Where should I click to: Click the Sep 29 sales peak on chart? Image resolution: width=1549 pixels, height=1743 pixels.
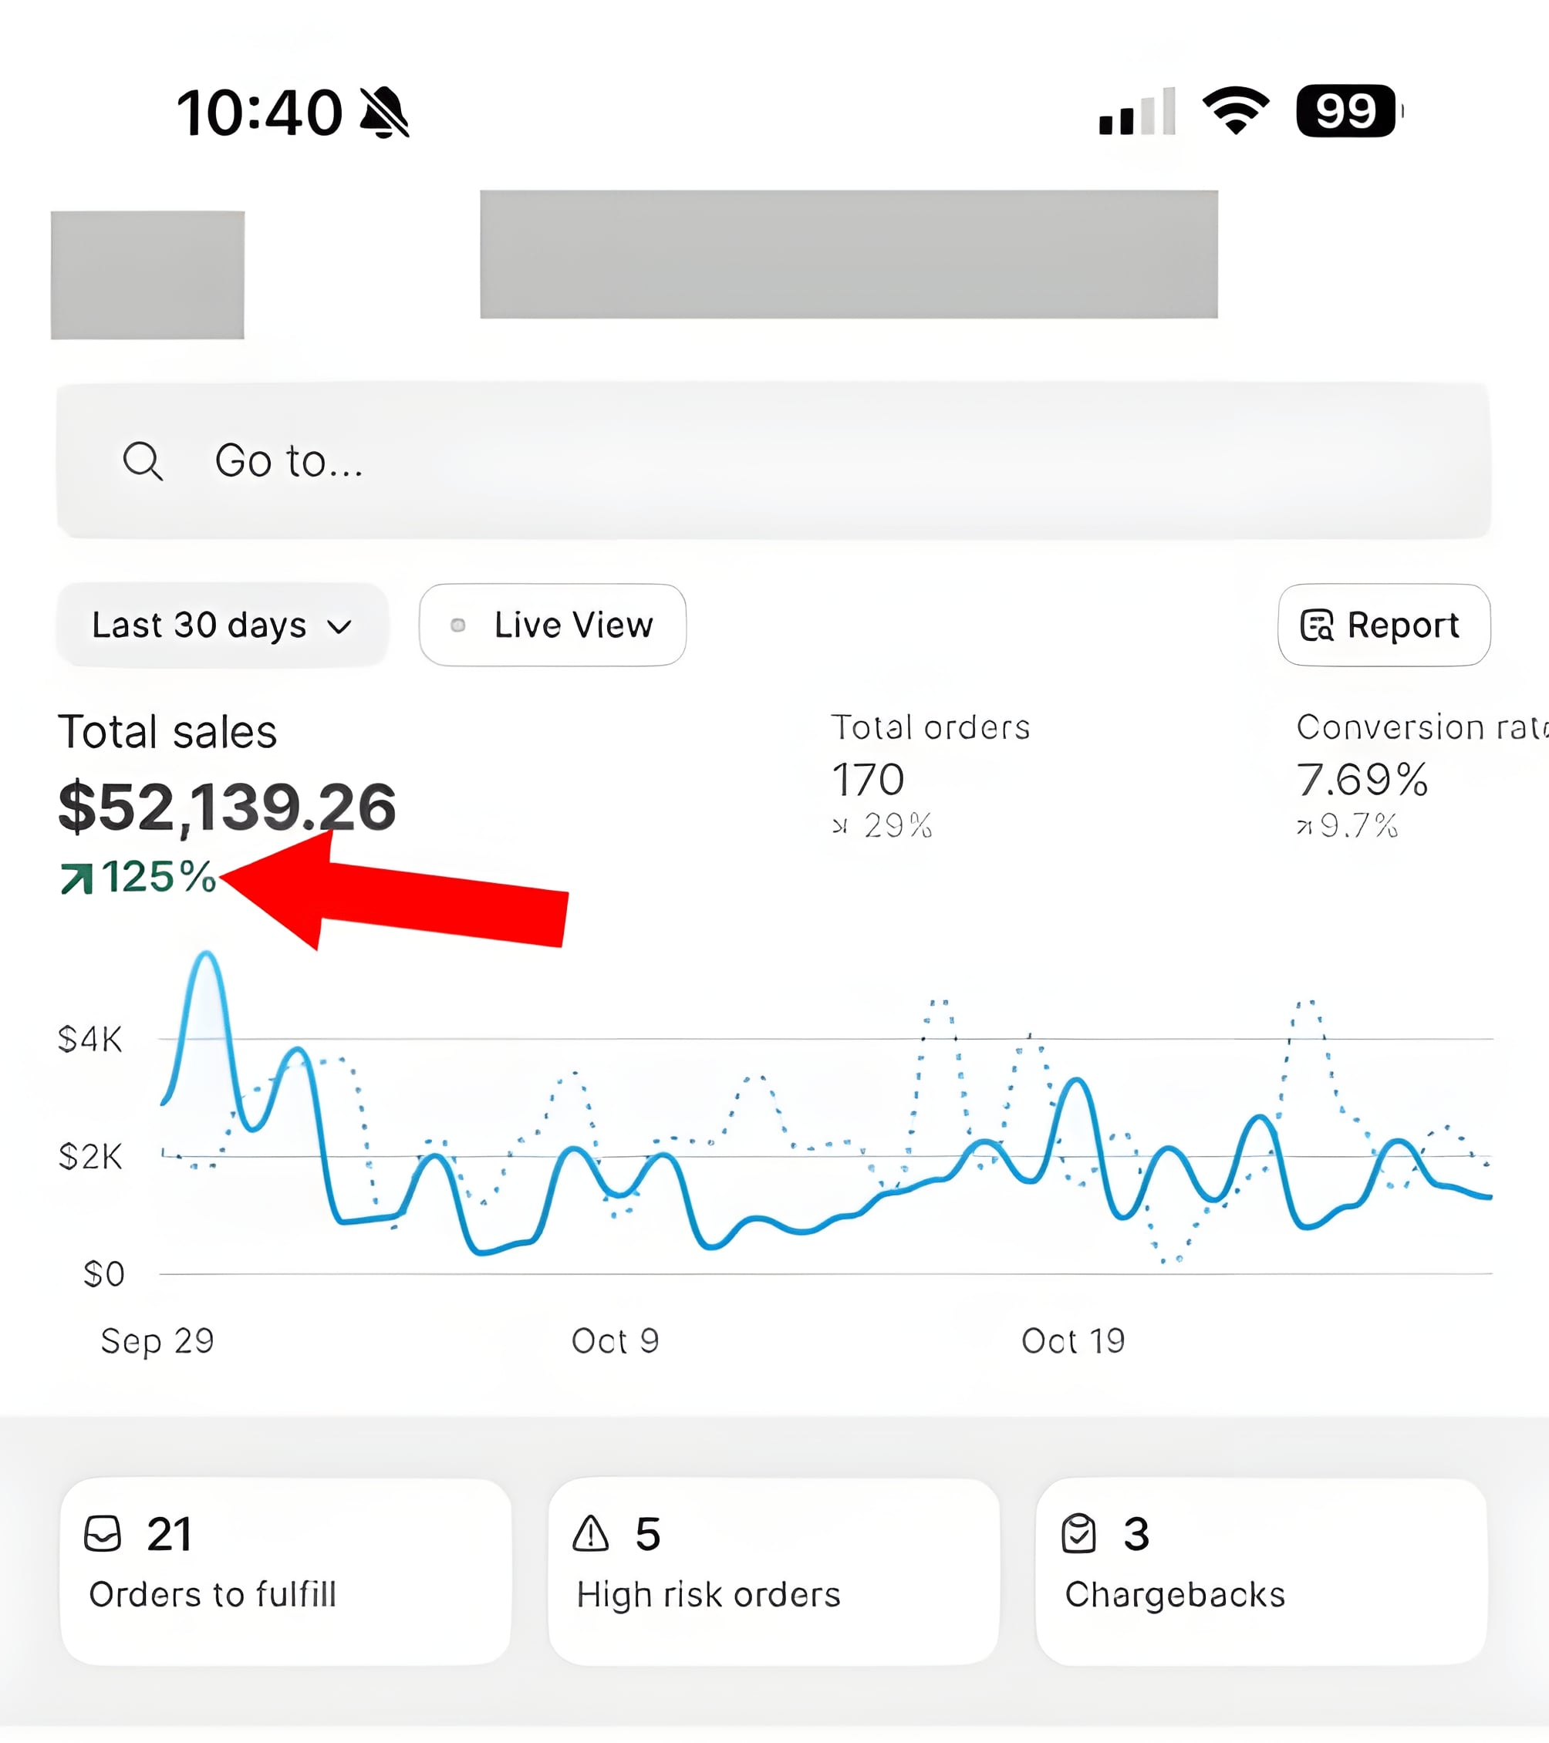(205, 957)
